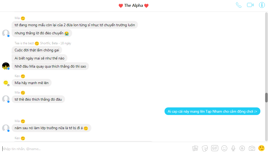Start a voice call with the phone icon
The image size is (268, 153).
(239, 5)
